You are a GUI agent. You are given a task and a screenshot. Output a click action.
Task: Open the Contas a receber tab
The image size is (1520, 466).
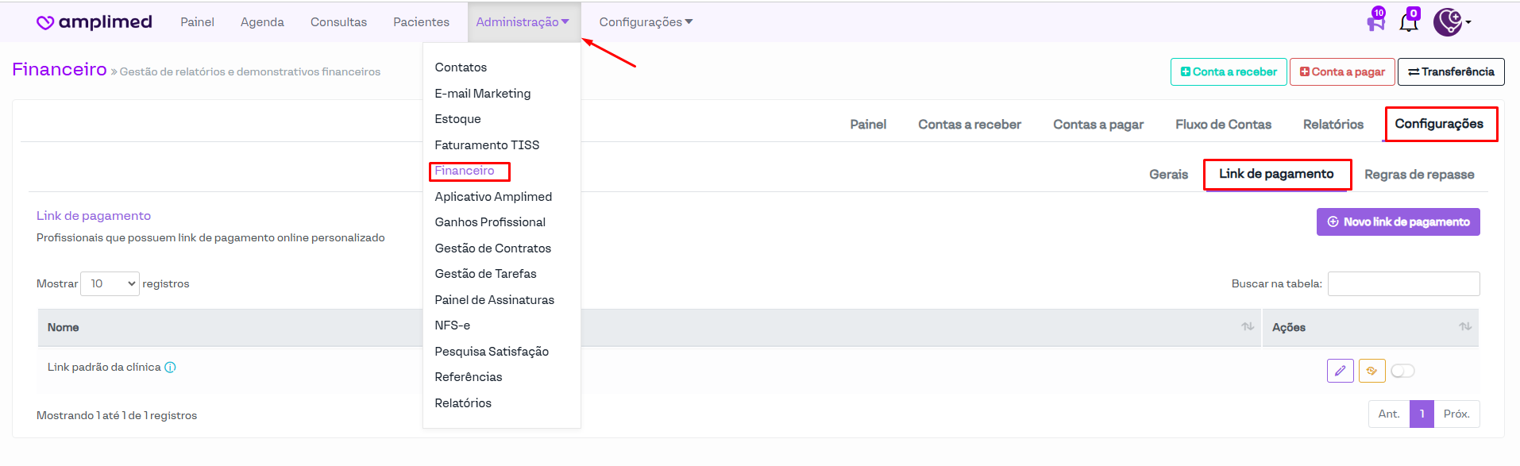pyautogui.click(x=969, y=125)
